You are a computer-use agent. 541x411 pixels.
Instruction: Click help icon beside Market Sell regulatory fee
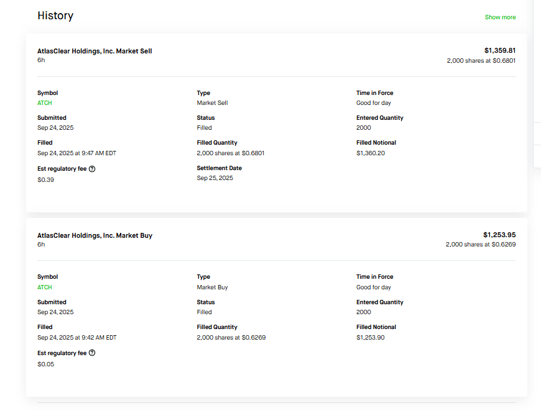(92, 168)
